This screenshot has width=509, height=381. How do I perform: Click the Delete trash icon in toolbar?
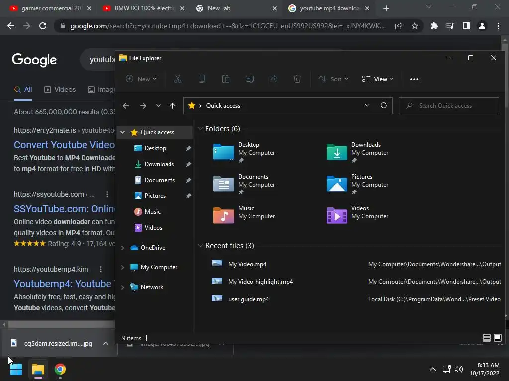coord(297,79)
